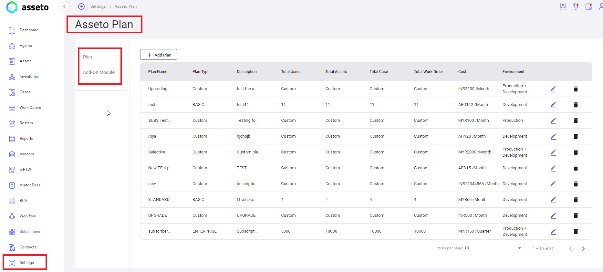Click the Cost column header
The image size is (603, 272).
(462, 72)
